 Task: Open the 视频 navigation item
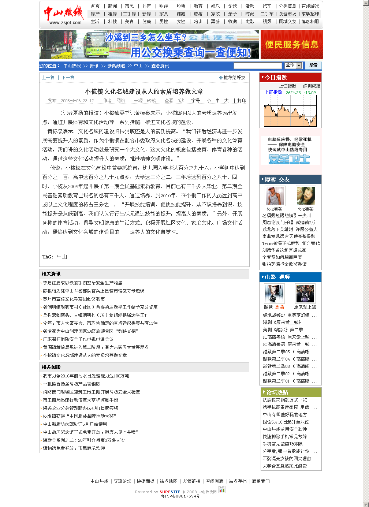pos(267,22)
